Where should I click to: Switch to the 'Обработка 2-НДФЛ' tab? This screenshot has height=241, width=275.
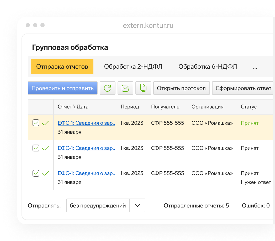[133, 67]
